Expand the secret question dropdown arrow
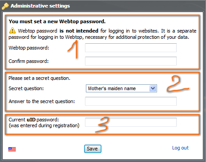The image size is (206, 162). [153, 88]
